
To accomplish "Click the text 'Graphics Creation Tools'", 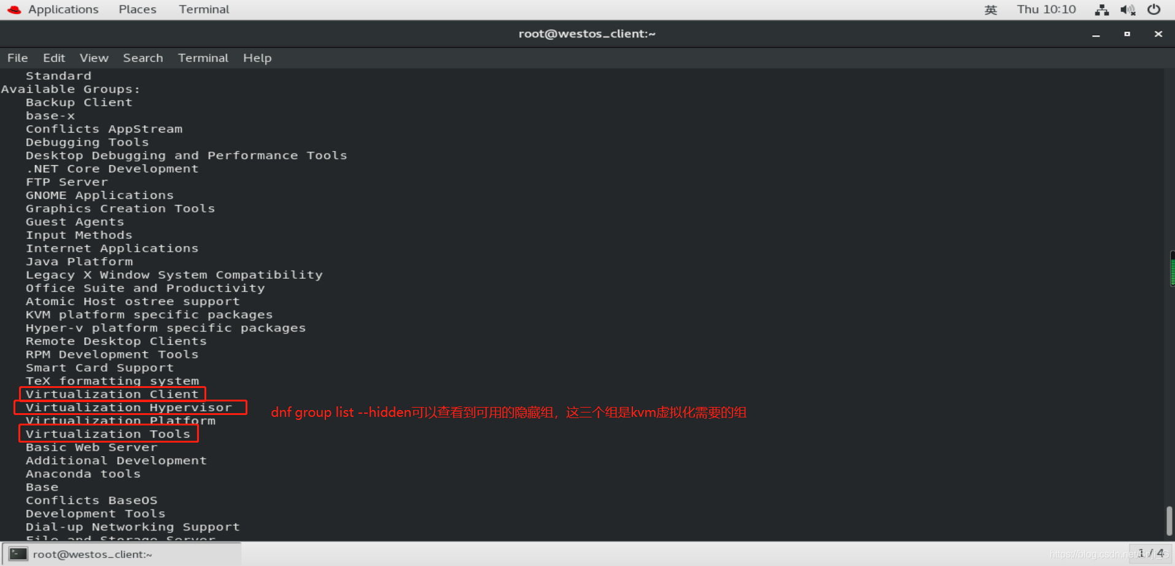I will (x=120, y=209).
